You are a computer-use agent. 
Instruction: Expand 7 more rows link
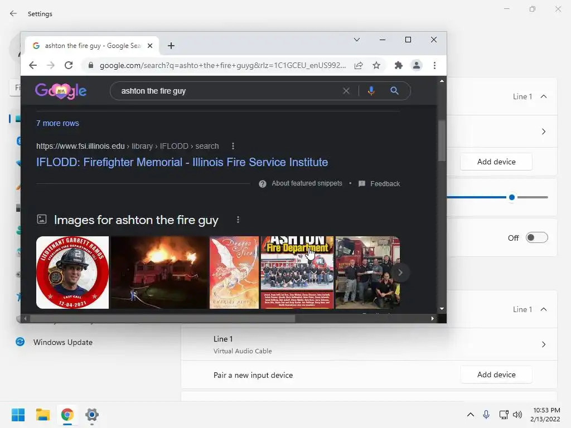57,123
